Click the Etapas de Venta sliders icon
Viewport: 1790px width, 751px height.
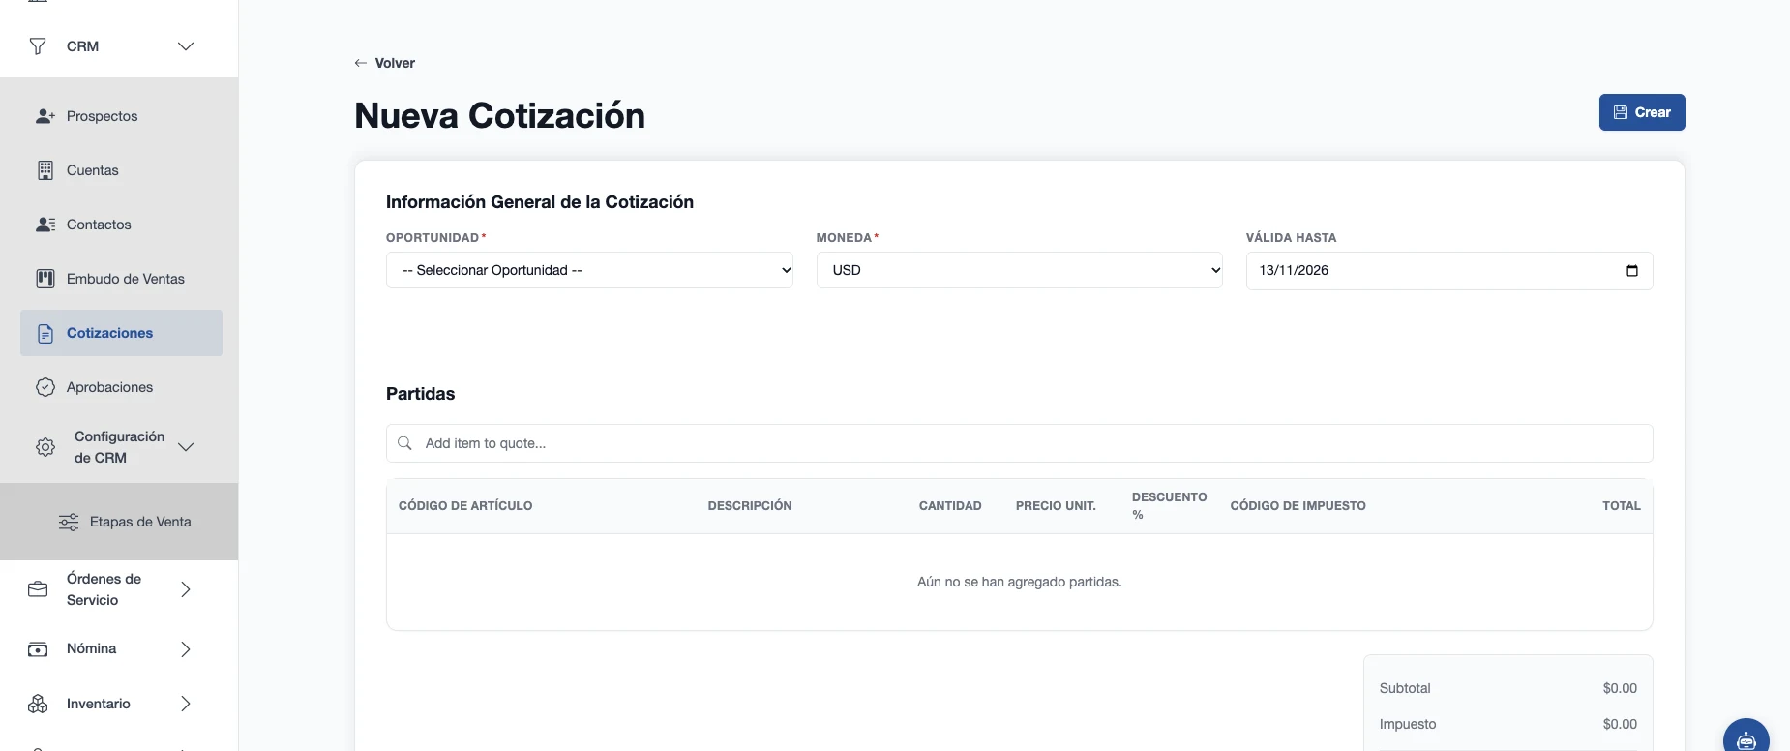coord(69,522)
